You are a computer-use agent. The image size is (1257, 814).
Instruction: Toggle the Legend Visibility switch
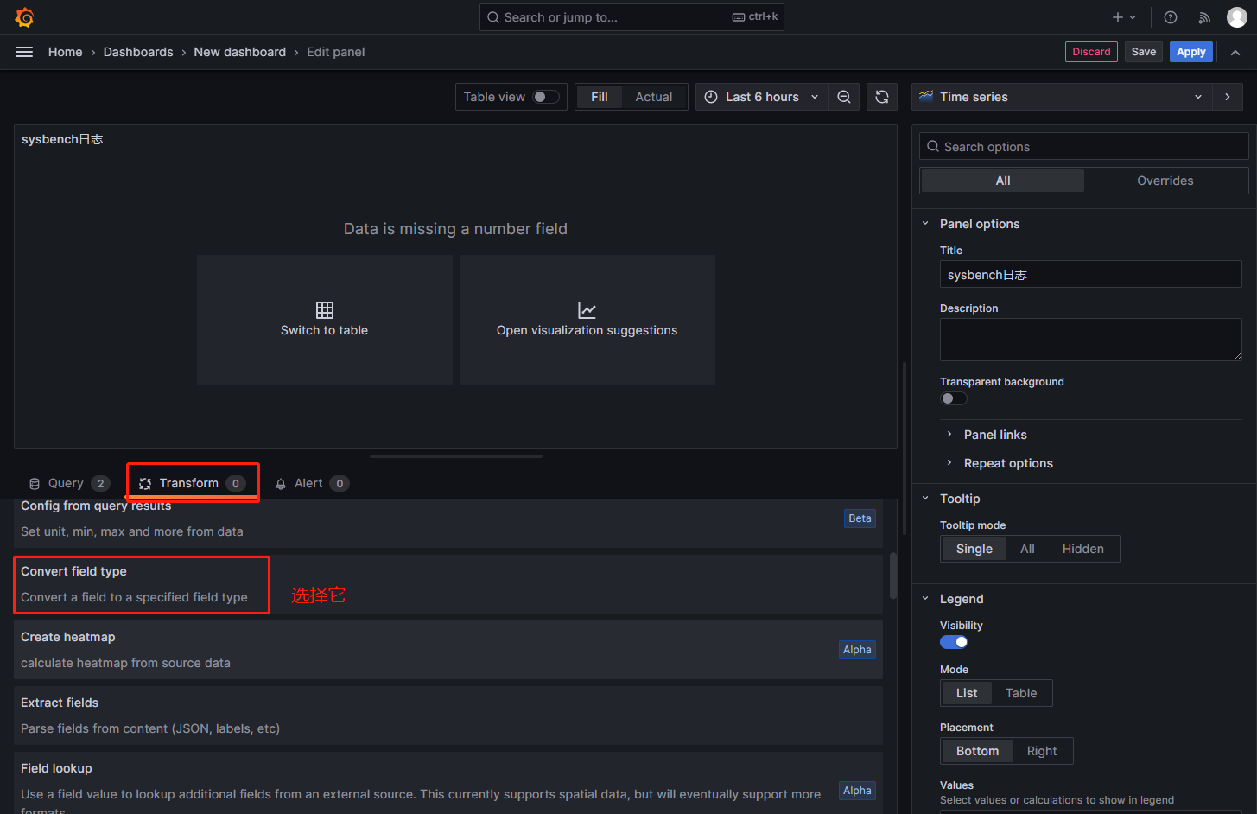[954, 642]
